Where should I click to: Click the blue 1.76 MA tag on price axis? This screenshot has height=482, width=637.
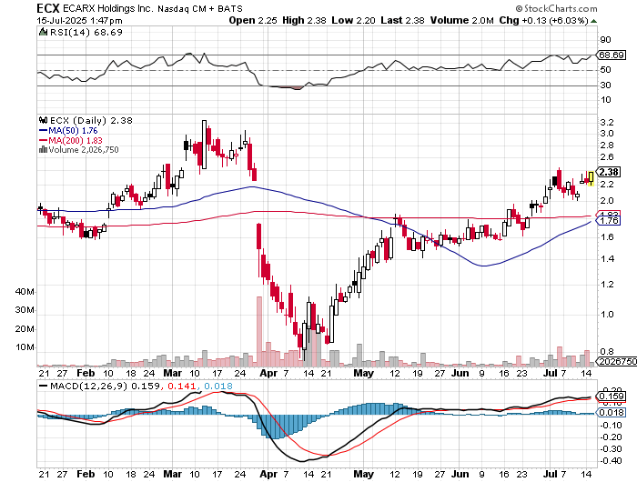point(608,220)
